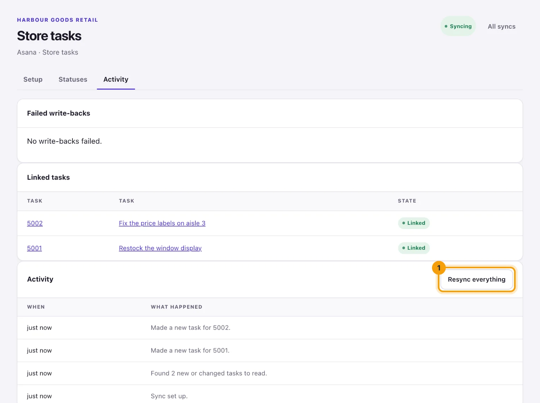This screenshot has height=403, width=540.
Task: Click the WHEN column header
Action: click(x=36, y=307)
